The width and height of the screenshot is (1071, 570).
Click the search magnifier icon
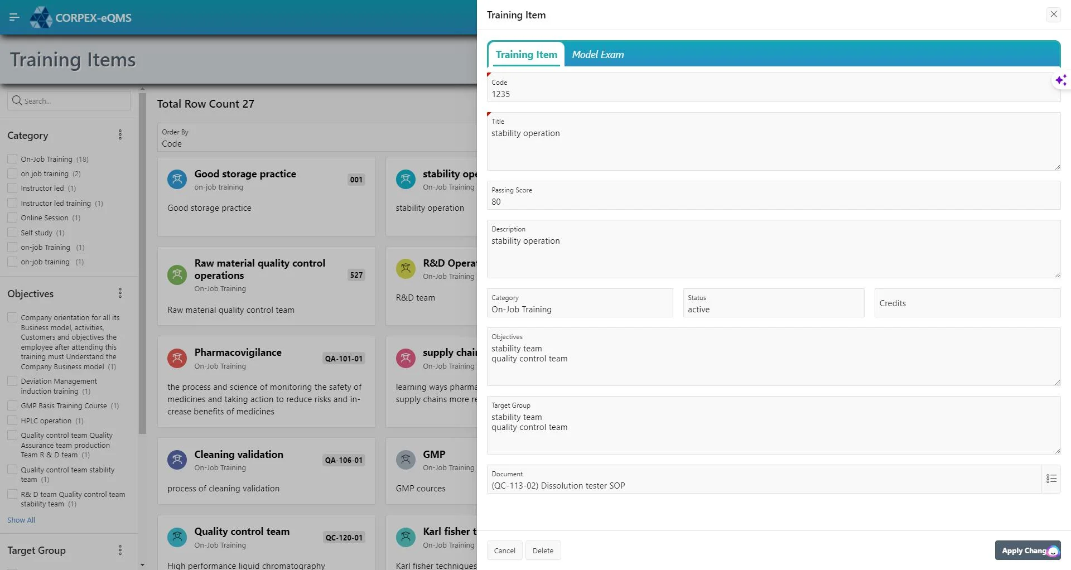pos(17,100)
